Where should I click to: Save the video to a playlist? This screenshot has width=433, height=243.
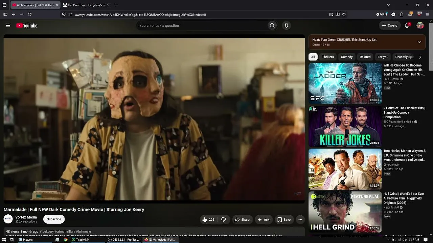284,220
